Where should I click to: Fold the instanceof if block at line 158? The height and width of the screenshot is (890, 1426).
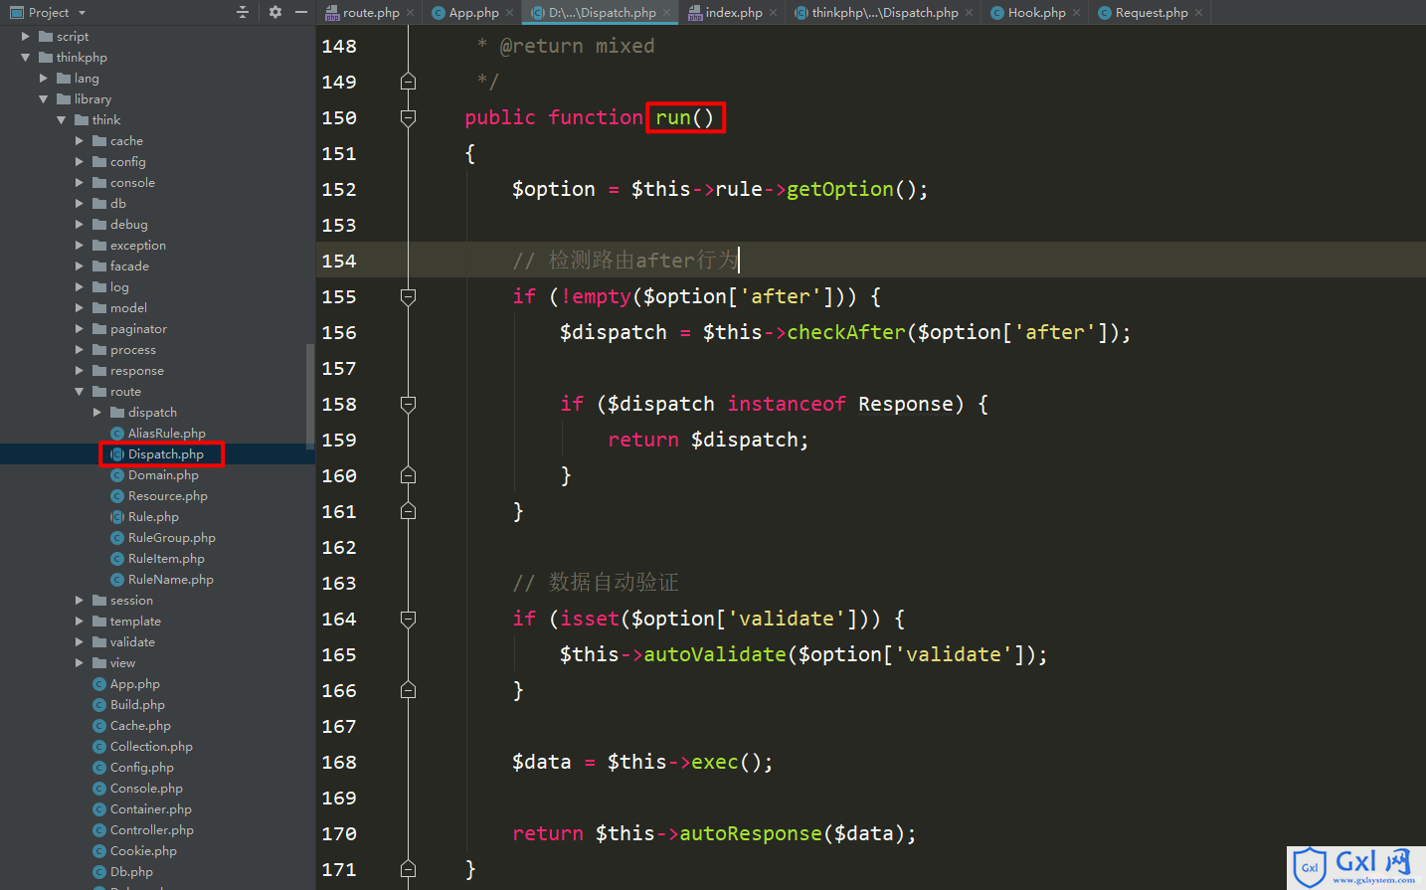pyautogui.click(x=408, y=404)
